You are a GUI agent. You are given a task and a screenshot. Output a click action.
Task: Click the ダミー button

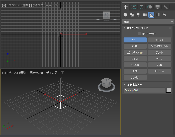pos(135,40)
